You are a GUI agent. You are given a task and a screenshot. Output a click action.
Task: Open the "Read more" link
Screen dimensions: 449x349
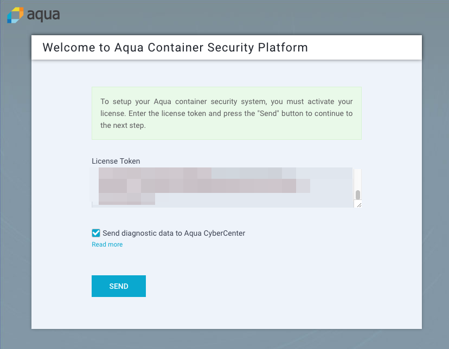coord(107,244)
